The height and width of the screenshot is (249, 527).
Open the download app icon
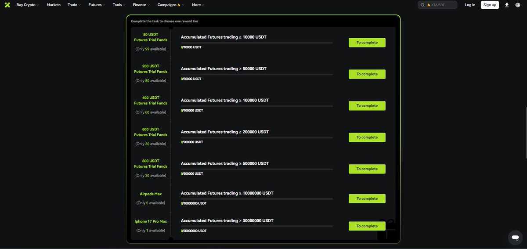point(507,5)
